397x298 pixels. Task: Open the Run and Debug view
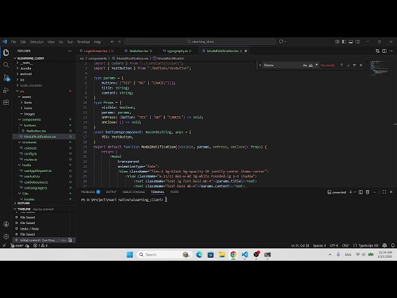[x=6, y=90]
